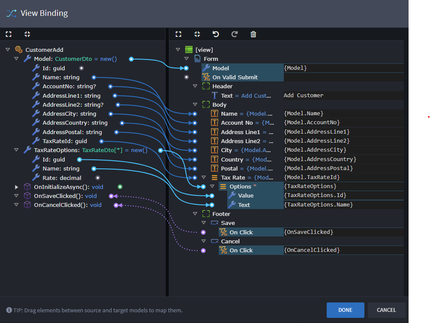Click the CANCEL button
This screenshot has height=323, width=430.
click(386, 310)
